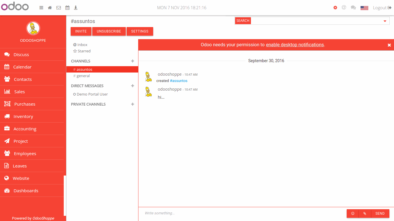
Task: Open the Starred messages
Action: pyautogui.click(x=82, y=51)
